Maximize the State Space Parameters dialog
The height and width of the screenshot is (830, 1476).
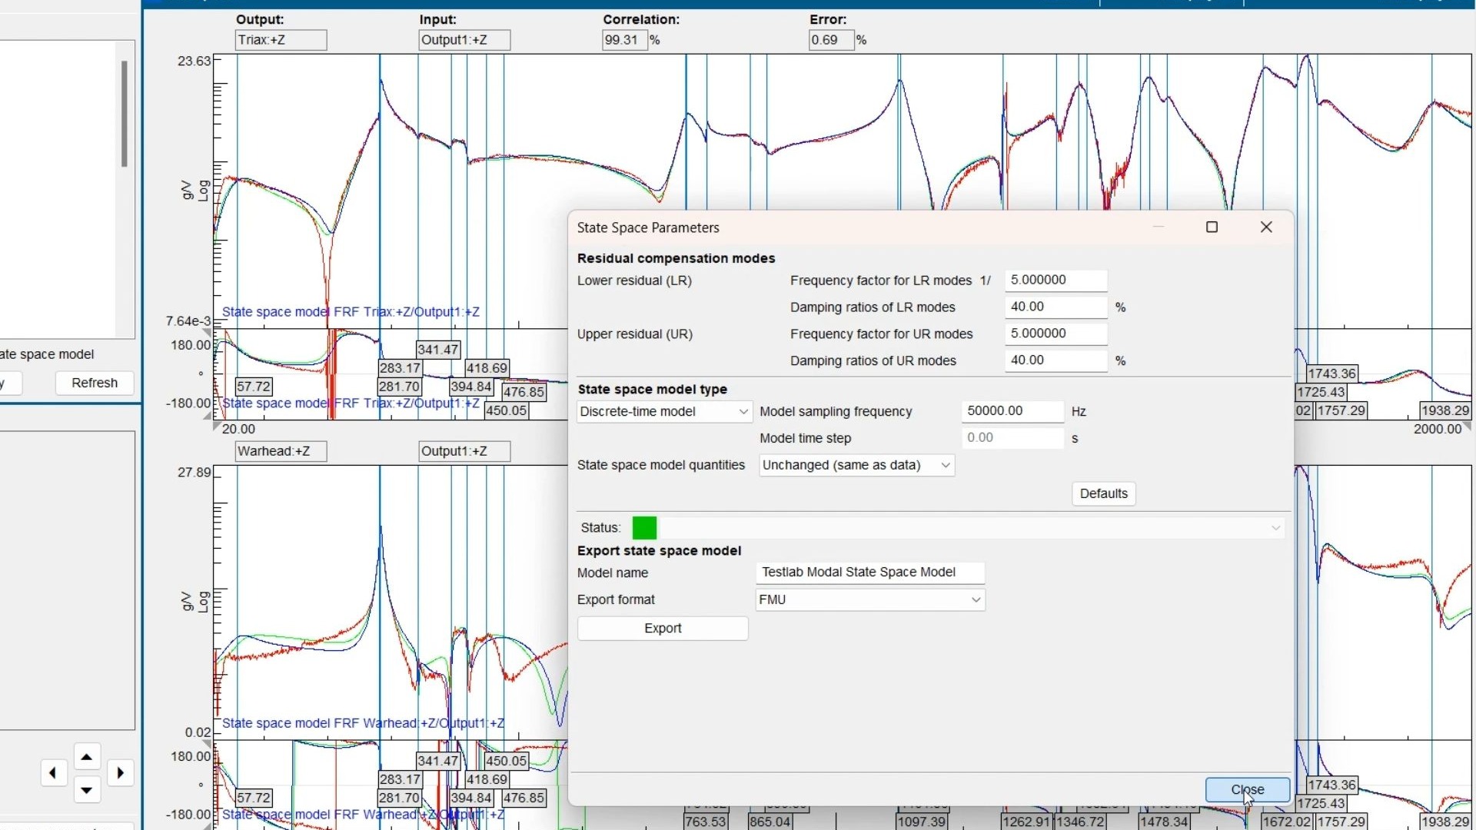click(1212, 227)
